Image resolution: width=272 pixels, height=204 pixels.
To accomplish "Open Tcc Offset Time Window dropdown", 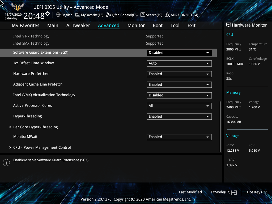I will tap(179, 63).
